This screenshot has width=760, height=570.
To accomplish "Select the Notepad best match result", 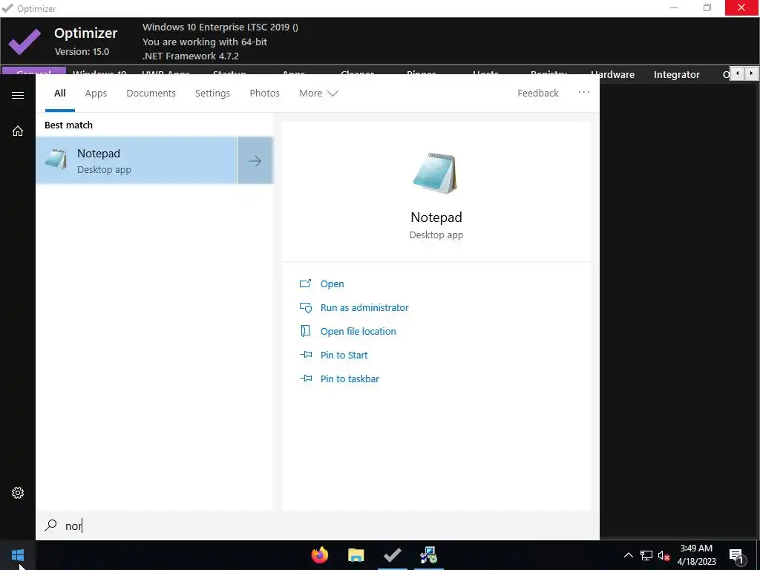I will [x=137, y=160].
